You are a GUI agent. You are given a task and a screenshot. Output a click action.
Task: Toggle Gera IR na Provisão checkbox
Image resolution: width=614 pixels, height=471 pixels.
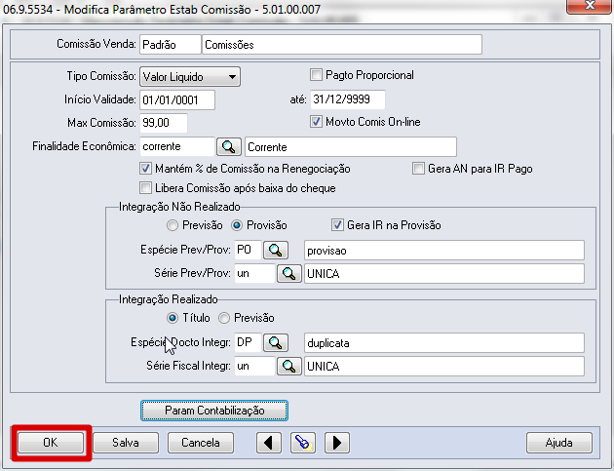(337, 225)
